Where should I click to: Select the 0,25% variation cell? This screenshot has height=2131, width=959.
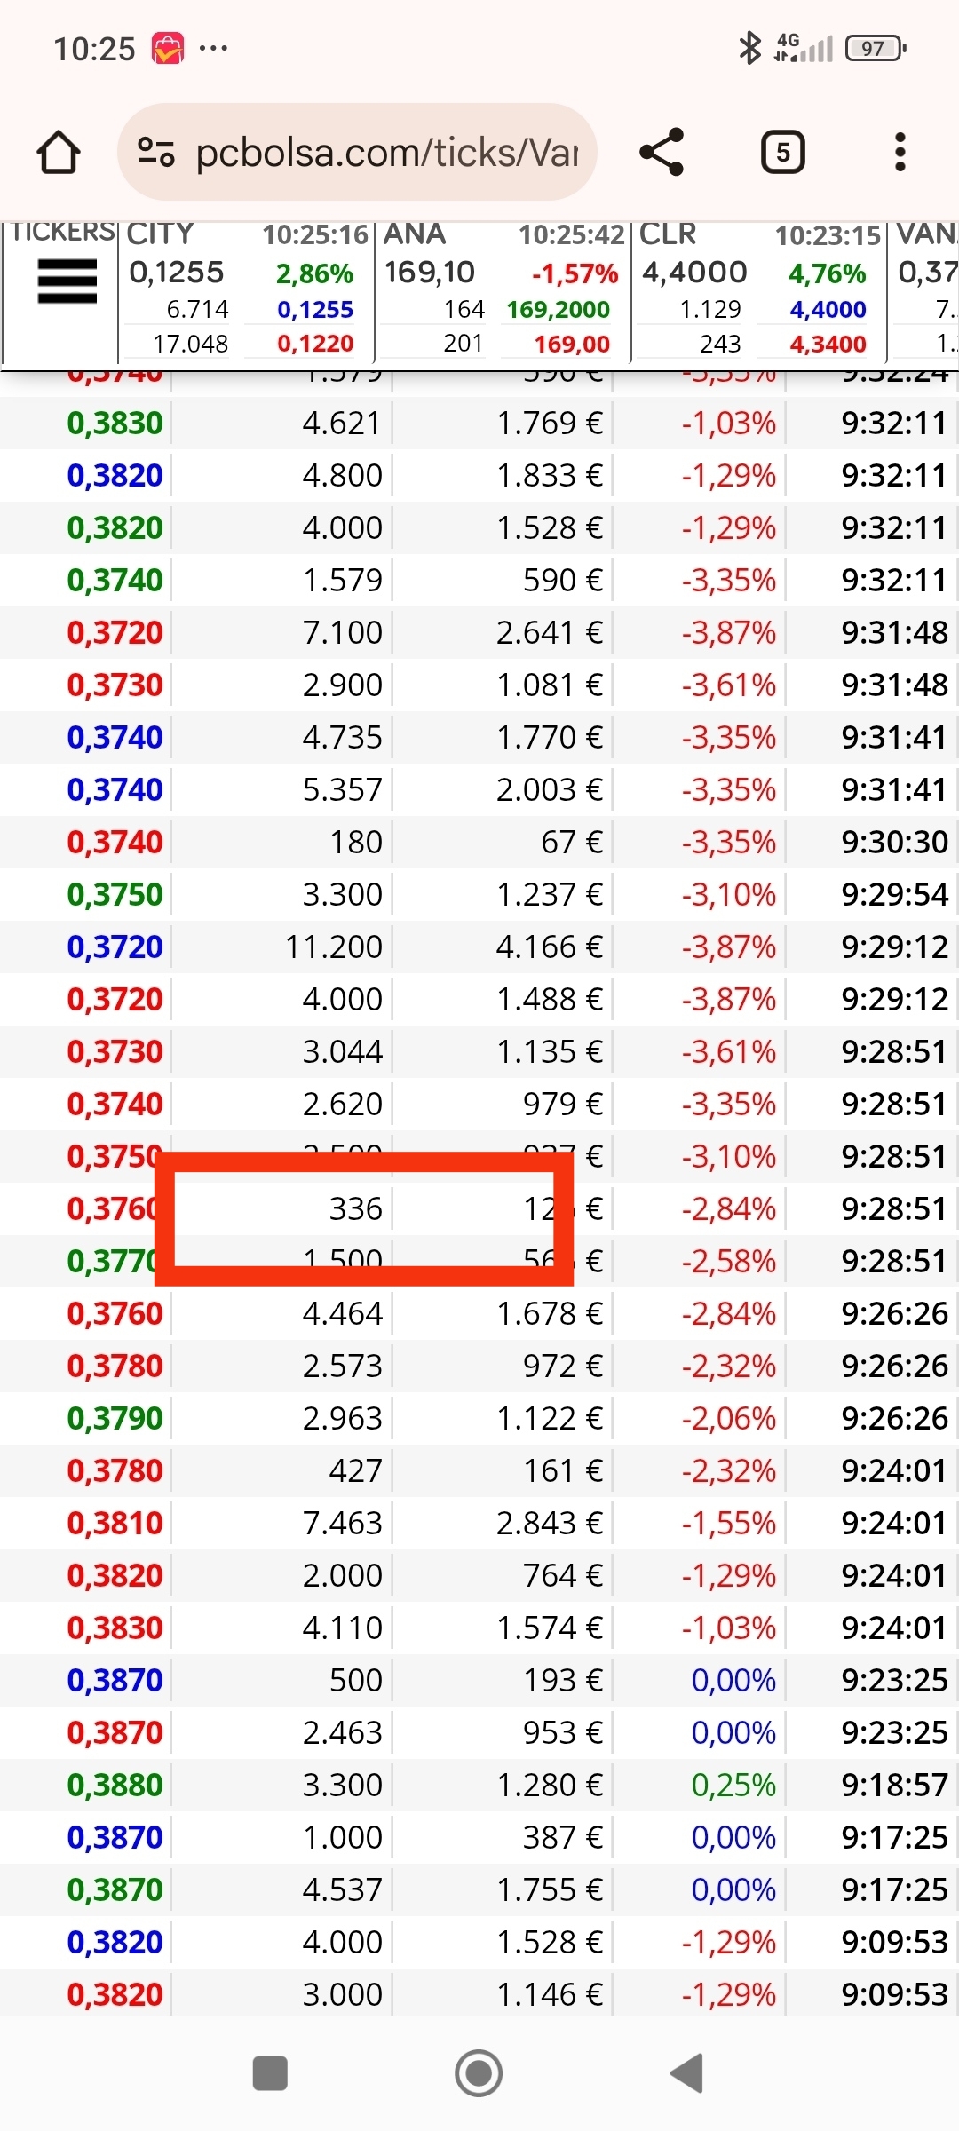pos(733,1786)
